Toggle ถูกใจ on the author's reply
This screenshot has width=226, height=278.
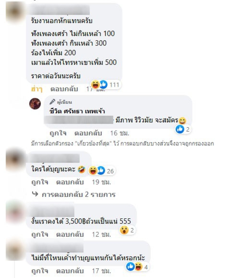(58, 133)
